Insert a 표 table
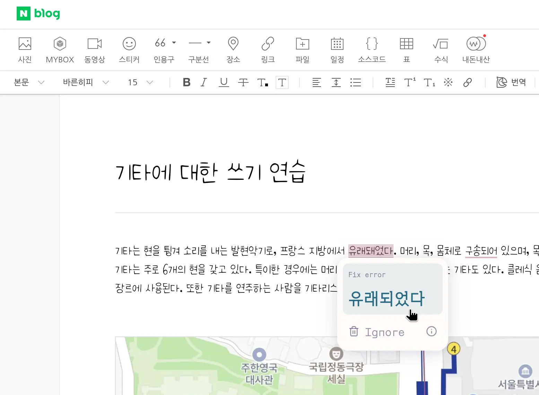Screen dimensions: 539x395 [406, 50]
